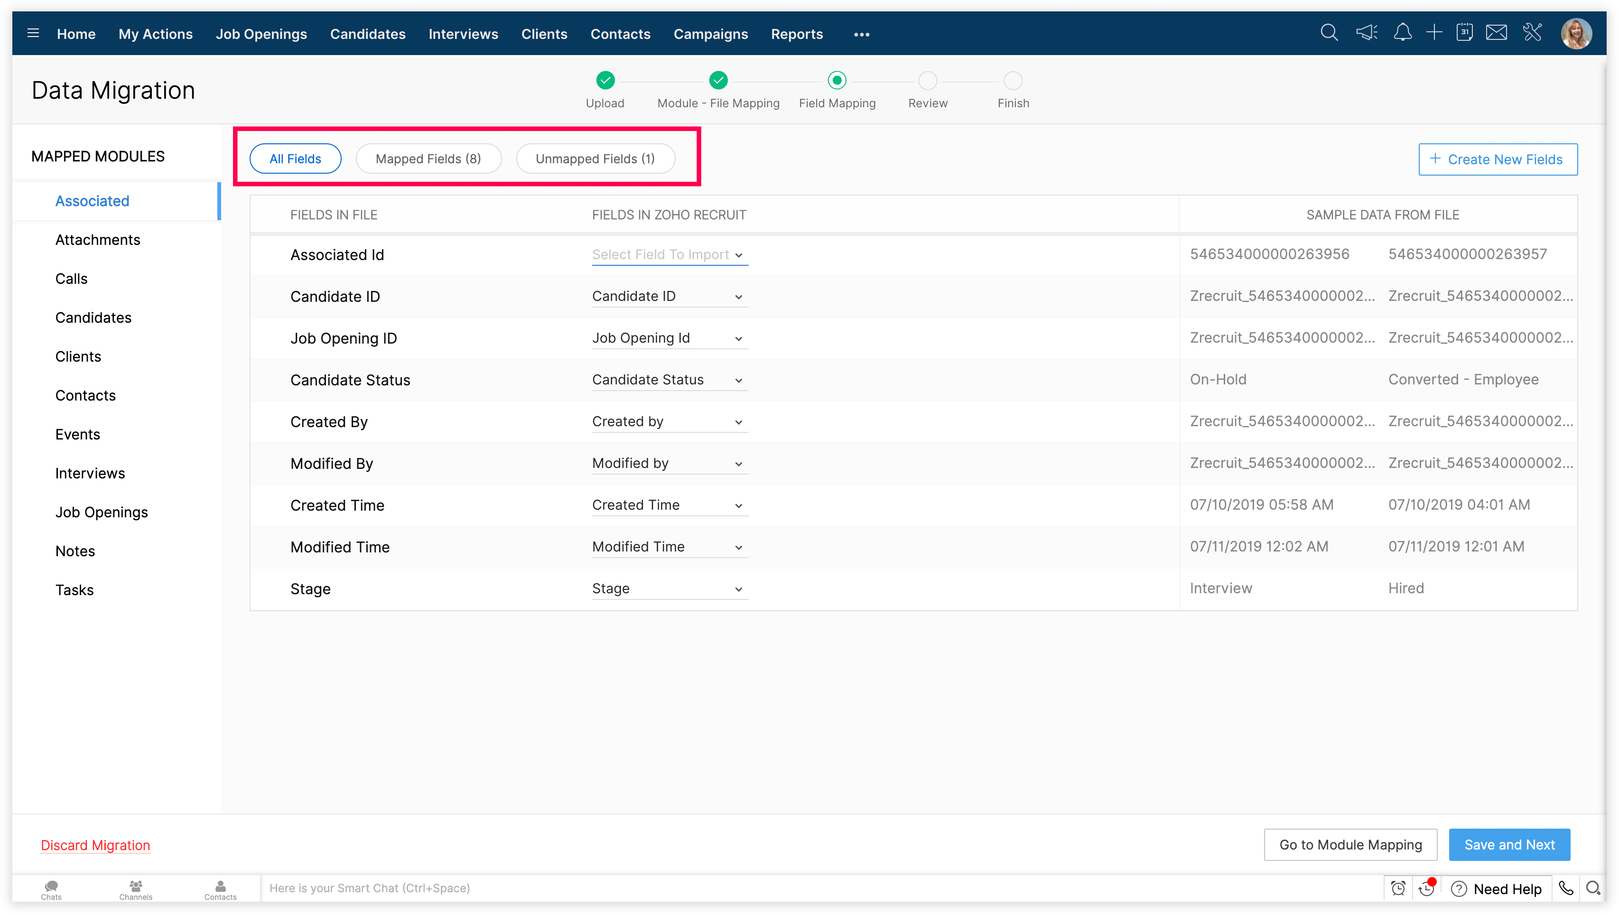The image size is (1619, 915).
Task: Open the calendar icon in header
Action: [x=1464, y=33]
